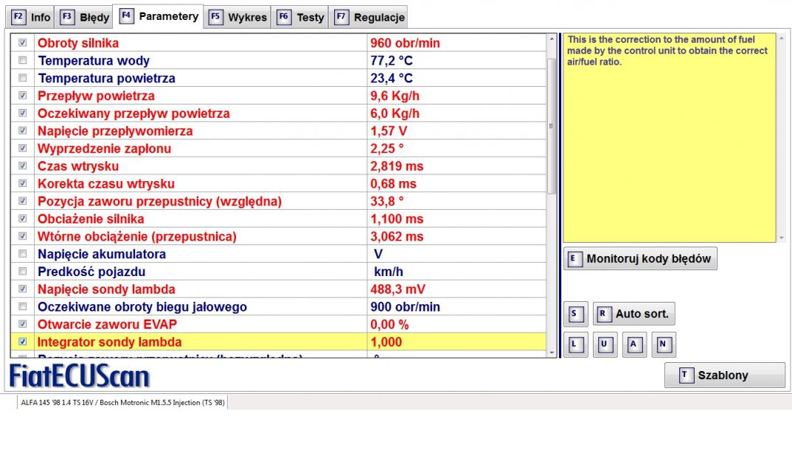
Task: Click the 23,4 °C value
Action: [x=392, y=78]
